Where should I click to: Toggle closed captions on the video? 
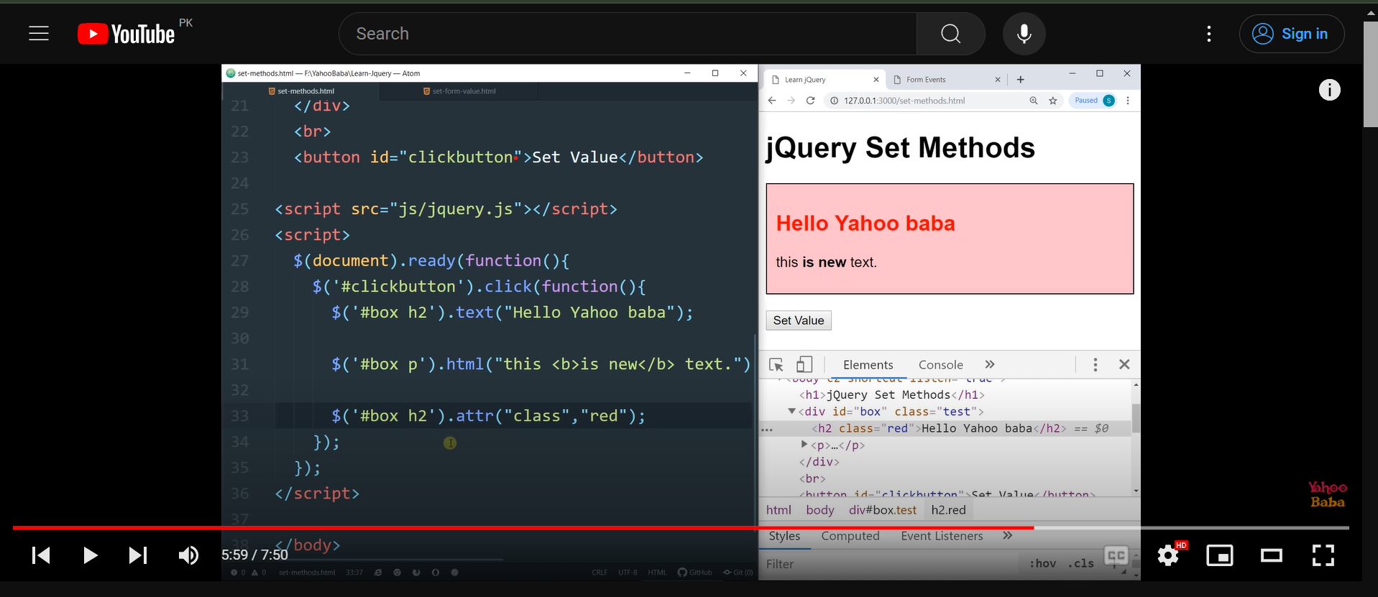pos(1116,555)
